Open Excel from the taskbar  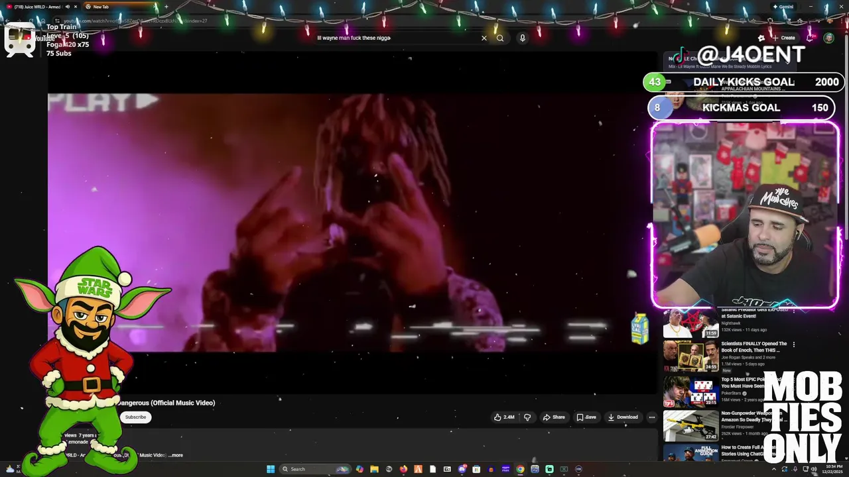(564, 469)
